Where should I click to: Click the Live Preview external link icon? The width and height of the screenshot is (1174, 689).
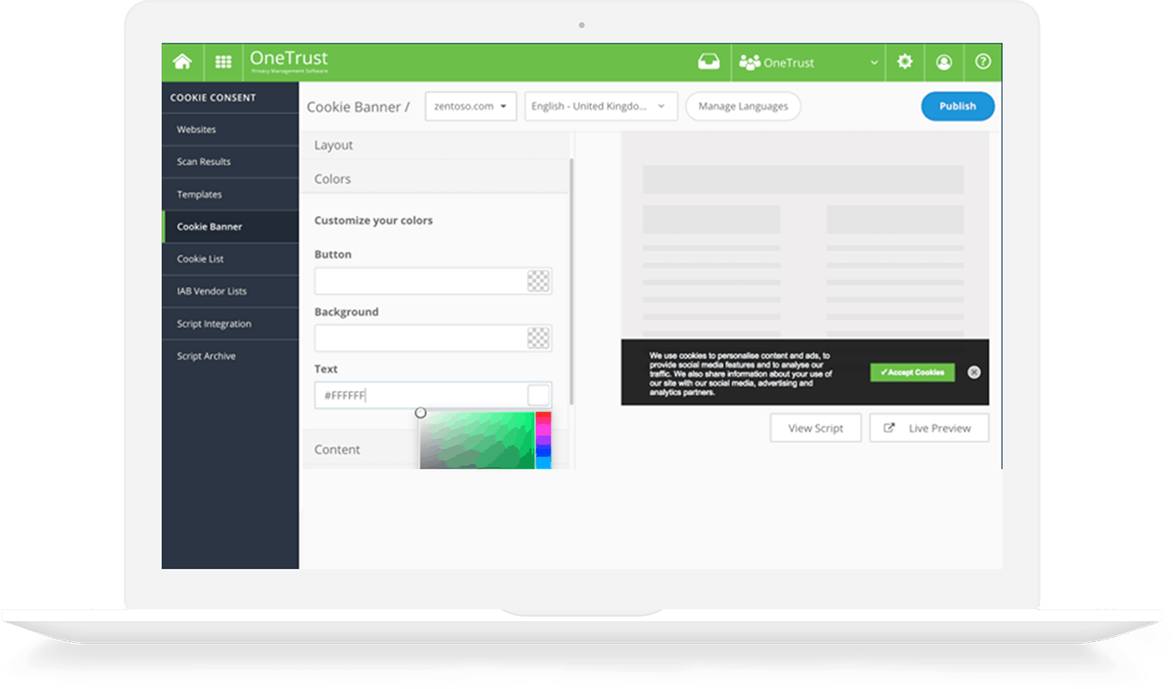point(890,428)
